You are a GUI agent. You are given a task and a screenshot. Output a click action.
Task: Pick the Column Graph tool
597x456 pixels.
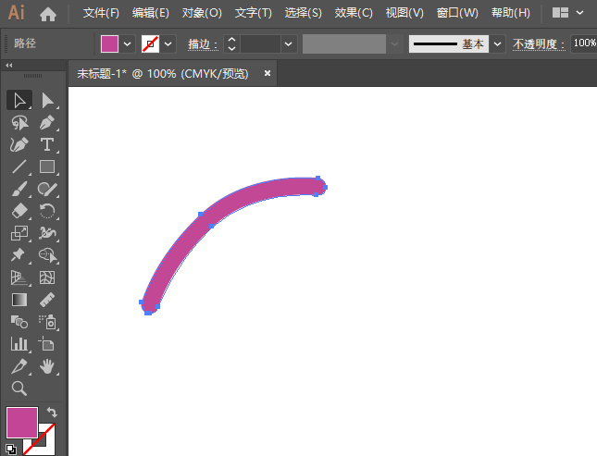pos(19,344)
